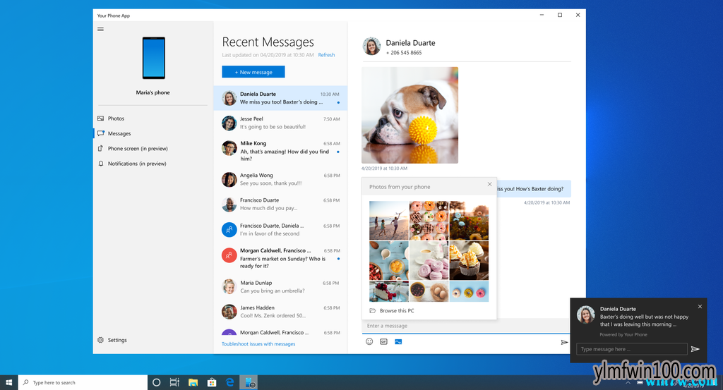723x390 pixels.
Task: Click the blue group chat avatar
Action: pyautogui.click(x=229, y=229)
